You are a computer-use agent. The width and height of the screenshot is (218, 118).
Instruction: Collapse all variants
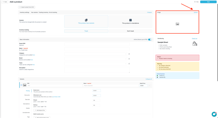pyautogui.click(x=149, y=79)
